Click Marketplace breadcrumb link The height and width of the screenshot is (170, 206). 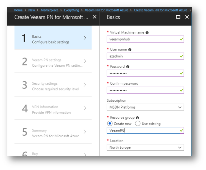[x=50, y=10]
